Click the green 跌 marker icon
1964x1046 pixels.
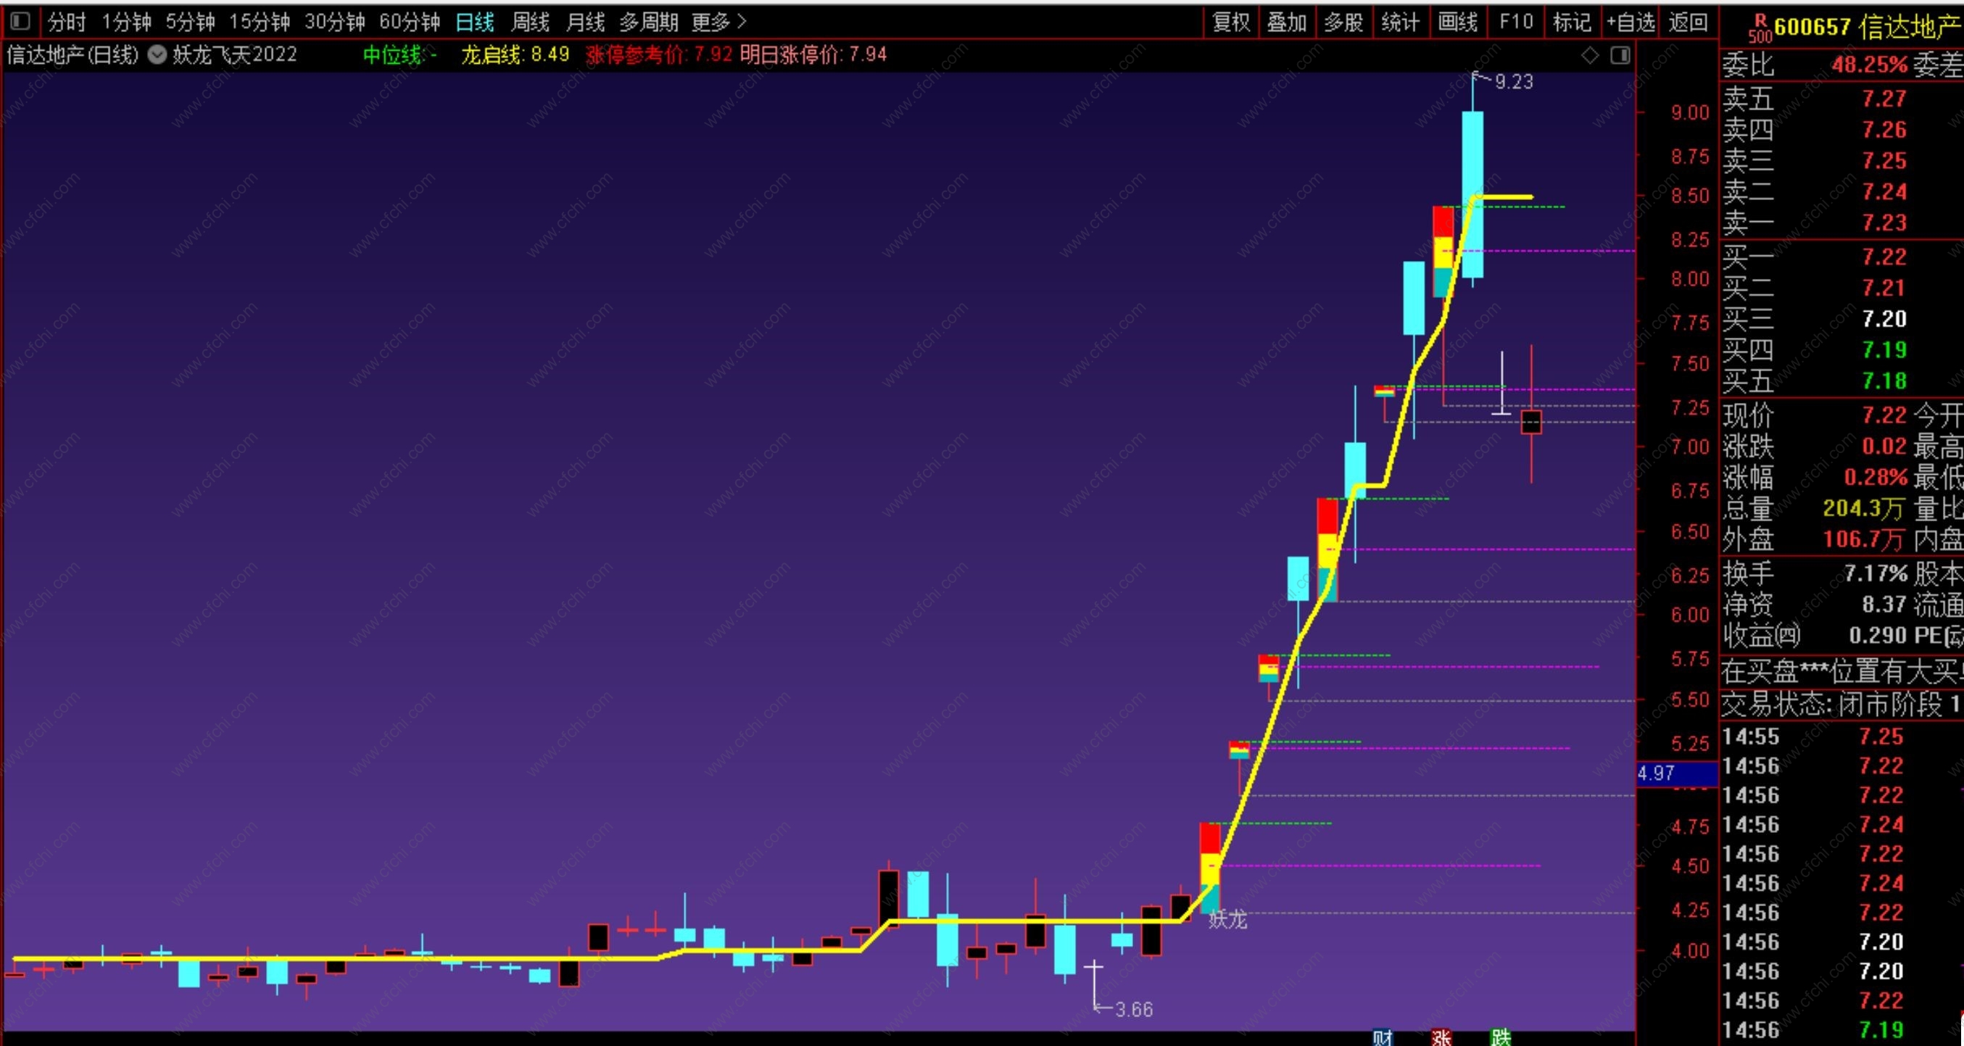[x=1501, y=1037]
